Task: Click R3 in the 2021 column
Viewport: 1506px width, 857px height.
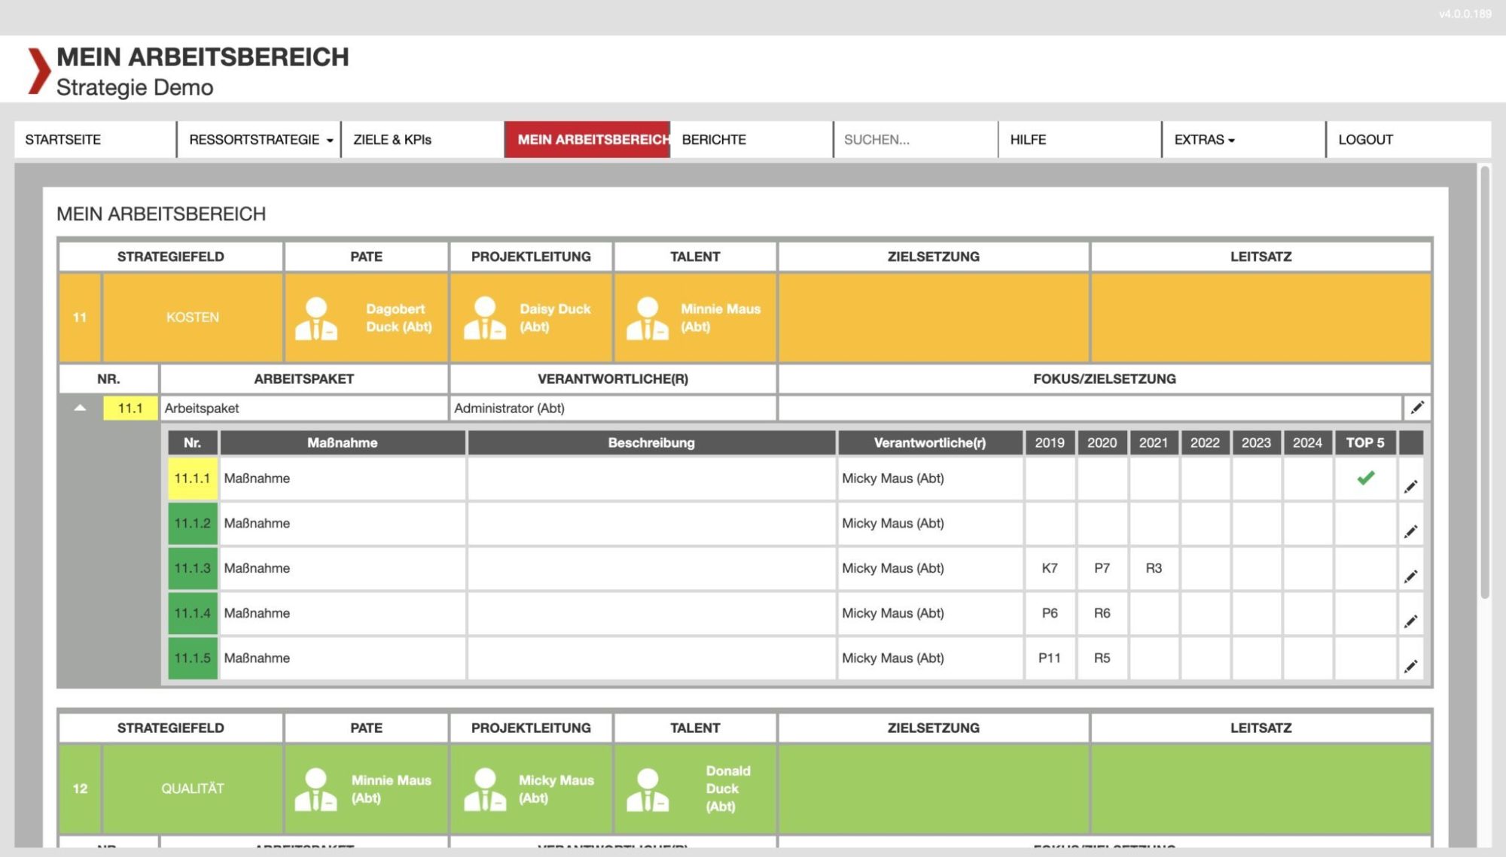Action: tap(1154, 568)
